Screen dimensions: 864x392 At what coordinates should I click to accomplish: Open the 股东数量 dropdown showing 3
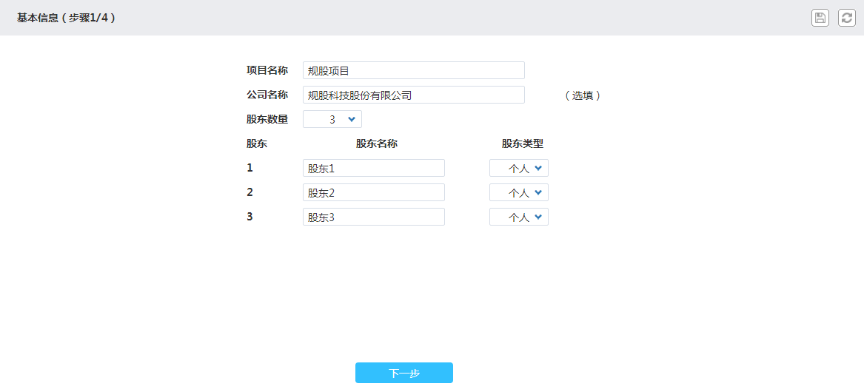(x=332, y=119)
